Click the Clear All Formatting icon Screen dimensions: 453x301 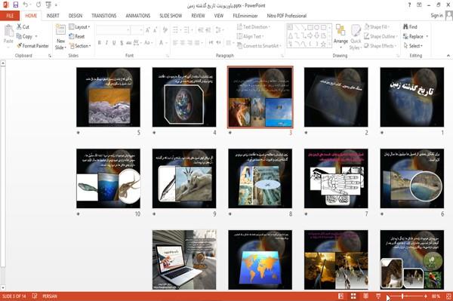pos(165,30)
